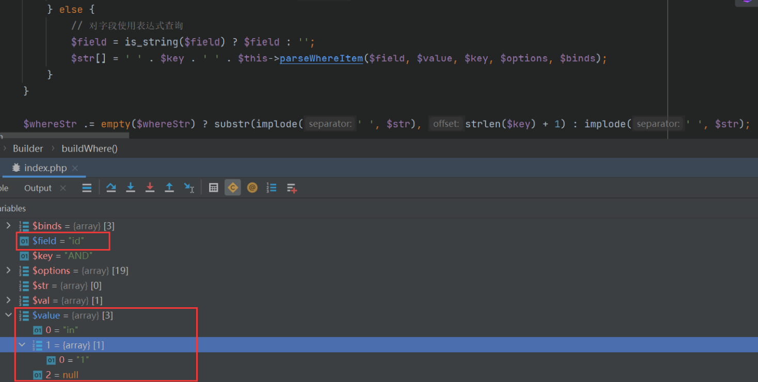Click the value icon beside 0 = "in"

38,330
